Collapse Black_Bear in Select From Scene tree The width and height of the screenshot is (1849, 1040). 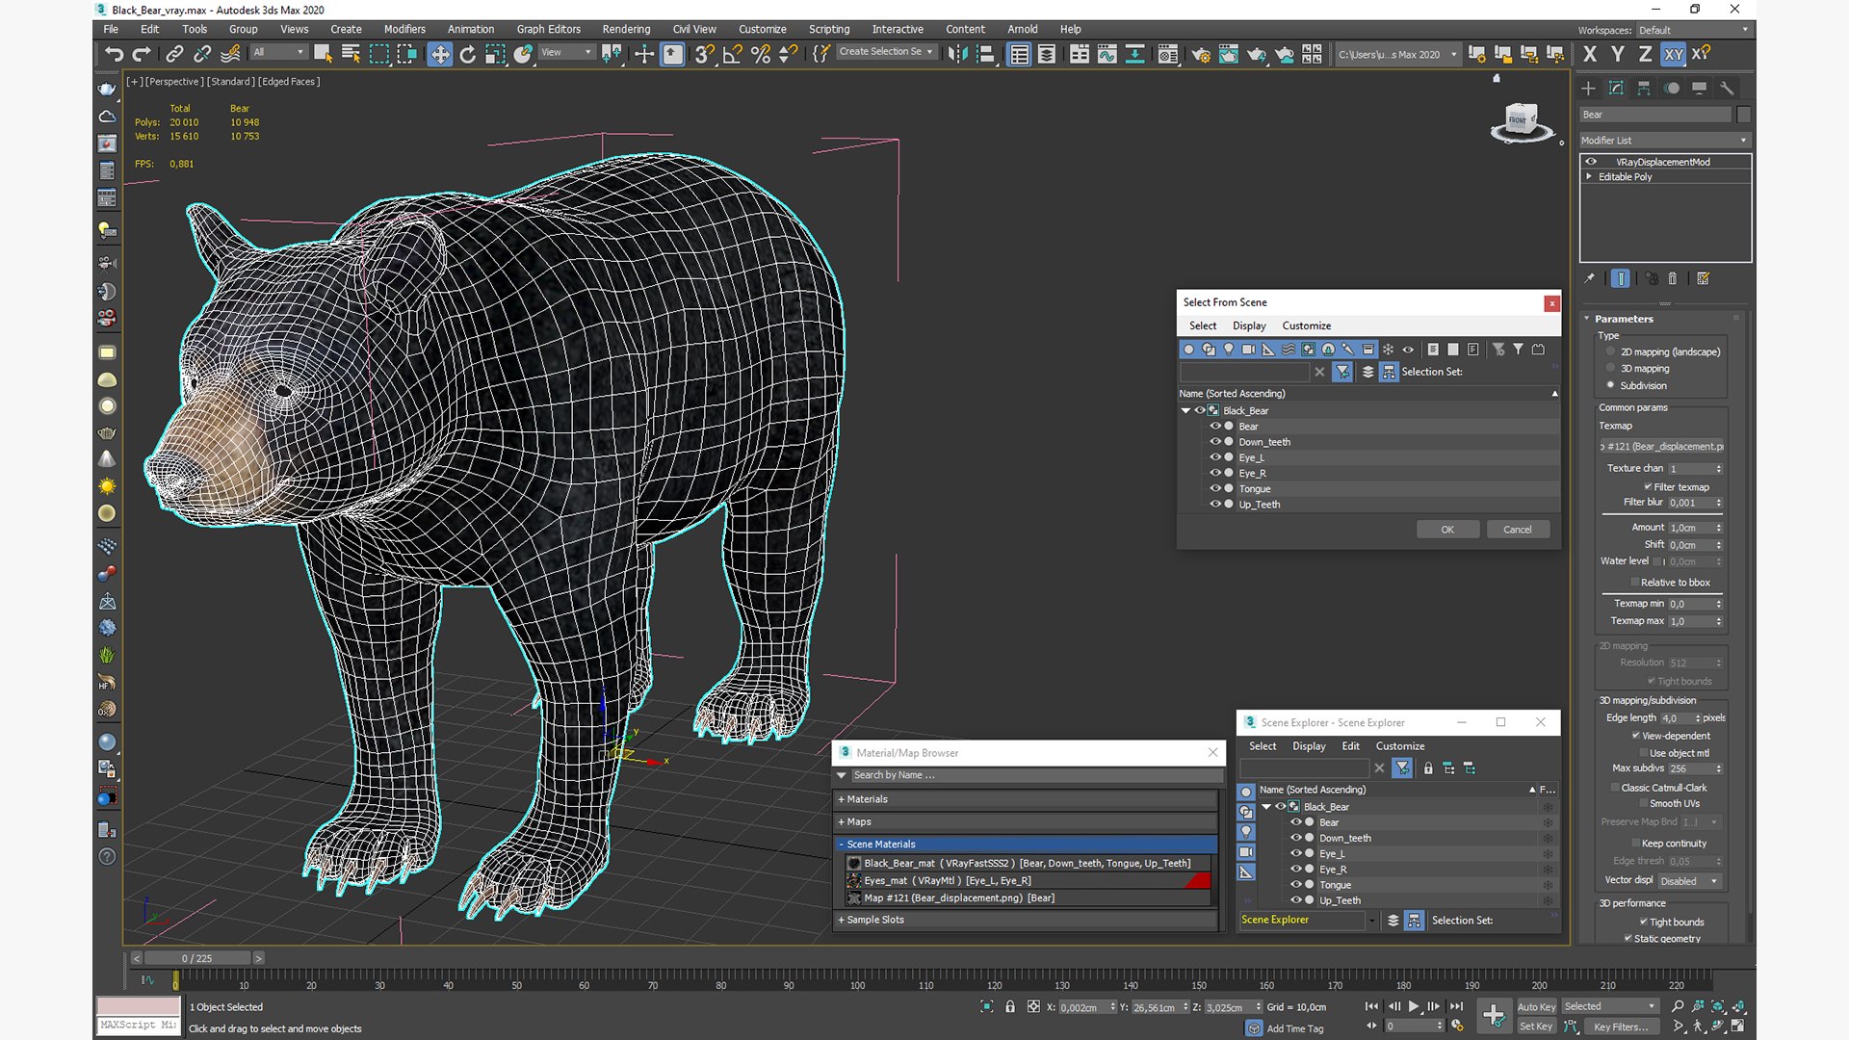click(x=1185, y=410)
